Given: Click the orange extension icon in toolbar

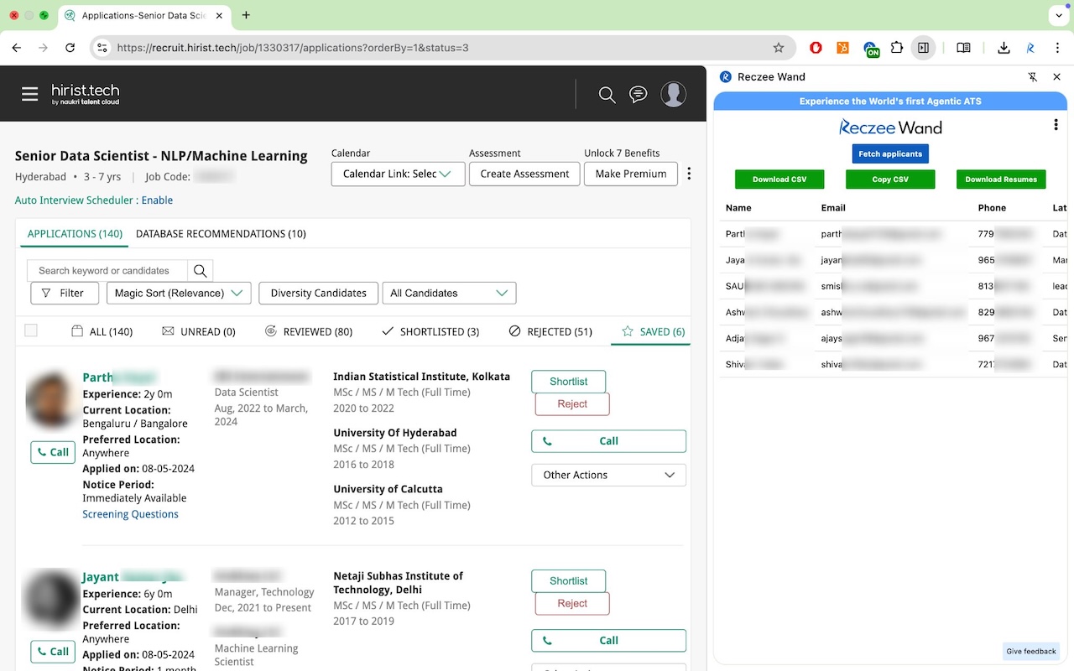Looking at the screenshot, I should point(842,48).
